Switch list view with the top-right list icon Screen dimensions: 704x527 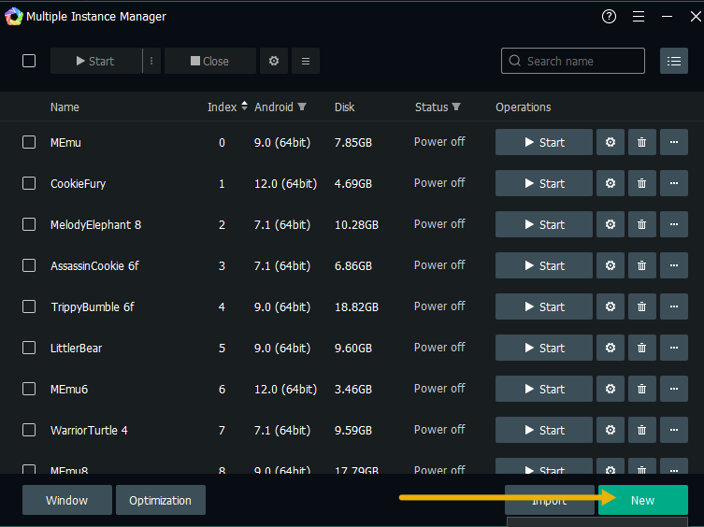[674, 61]
